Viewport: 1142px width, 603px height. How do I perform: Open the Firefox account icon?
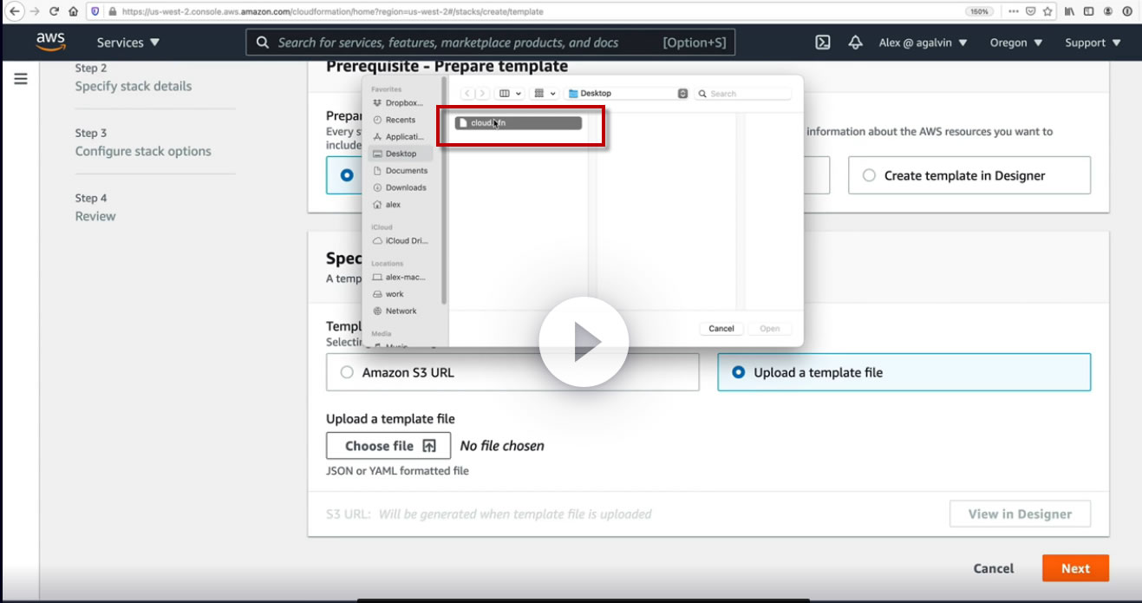pyautogui.click(x=1108, y=11)
